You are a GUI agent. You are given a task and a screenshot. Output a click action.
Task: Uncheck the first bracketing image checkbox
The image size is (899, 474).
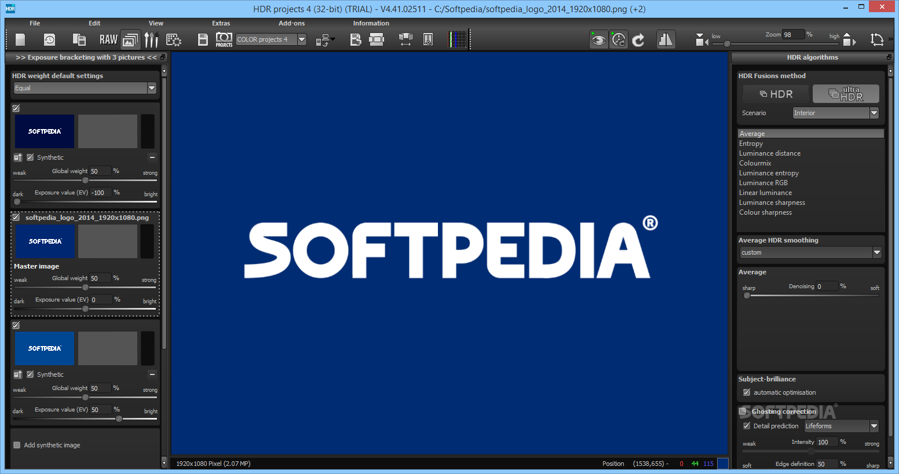tap(16, 108)
